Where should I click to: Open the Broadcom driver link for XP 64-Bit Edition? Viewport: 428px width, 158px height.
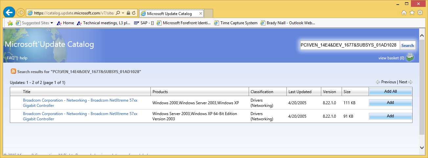coord(80,116)
